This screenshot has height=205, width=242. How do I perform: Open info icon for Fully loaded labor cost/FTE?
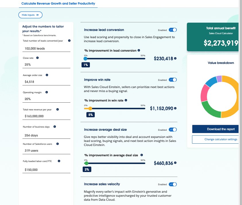[59, 161]
